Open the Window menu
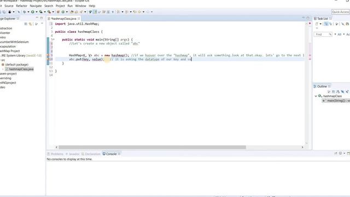The width and height of the screenshot is (350, 197). (x=80, y=6)
